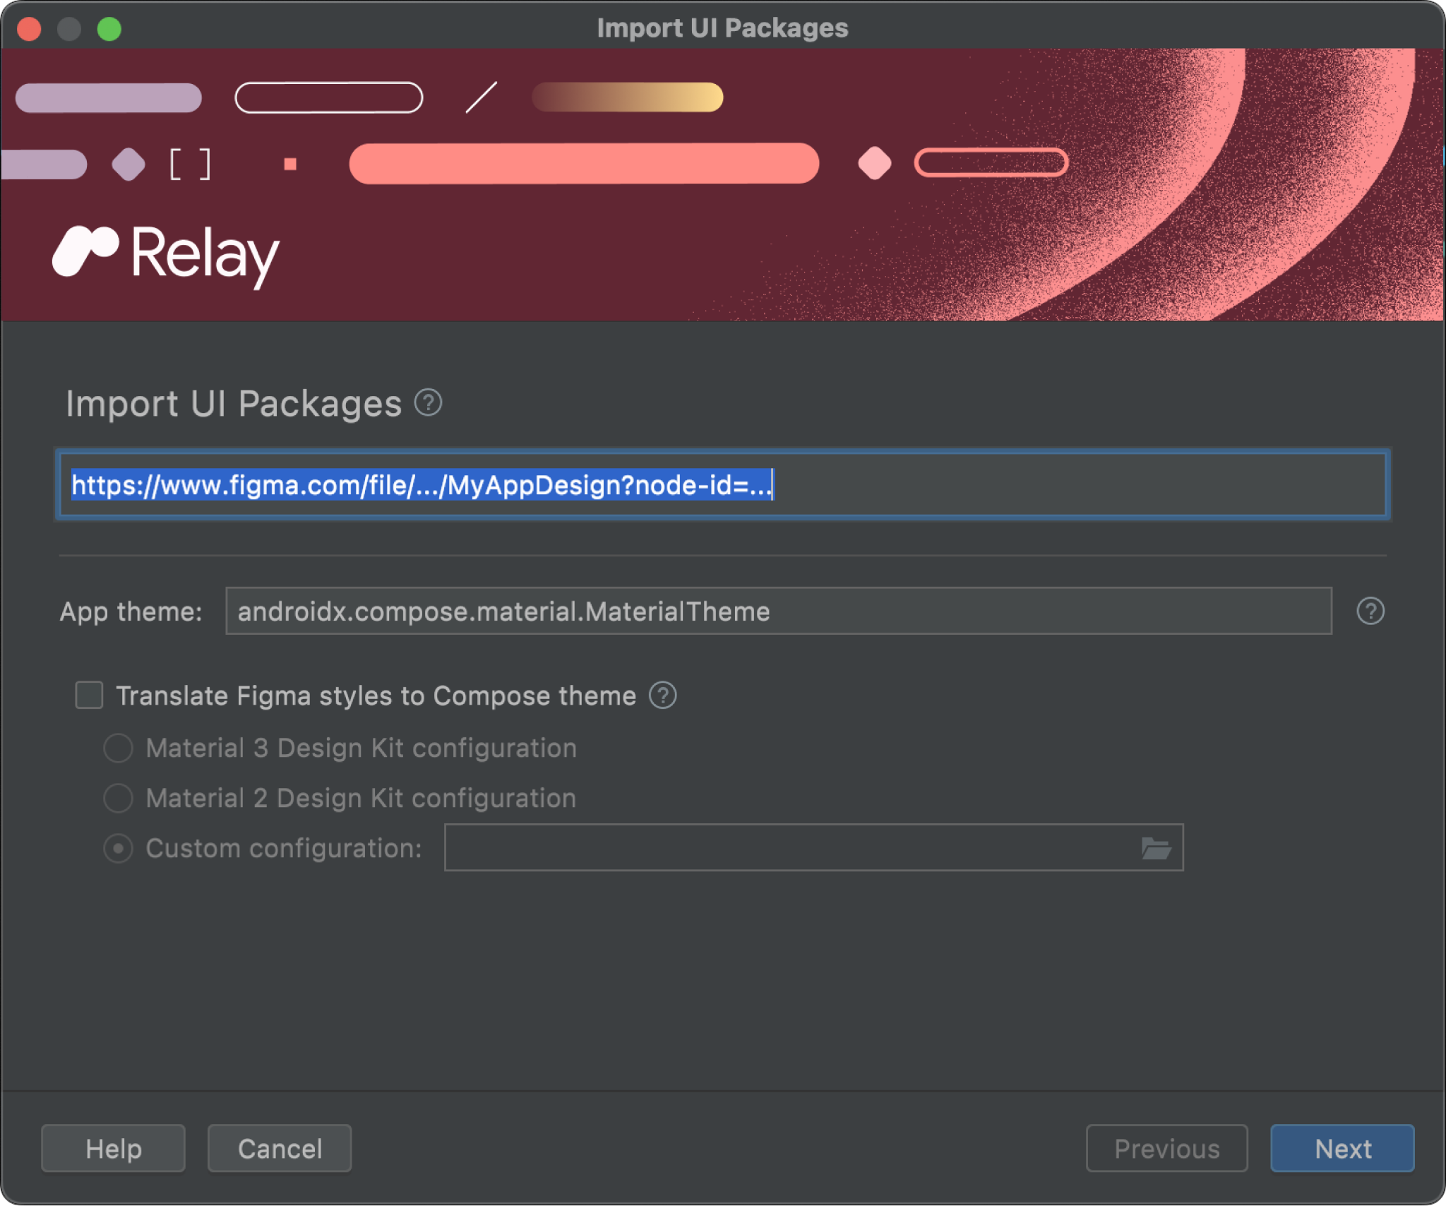Click the Next button
This screenshot has width=1446, height=1206.
(x=1342, y=1147)
